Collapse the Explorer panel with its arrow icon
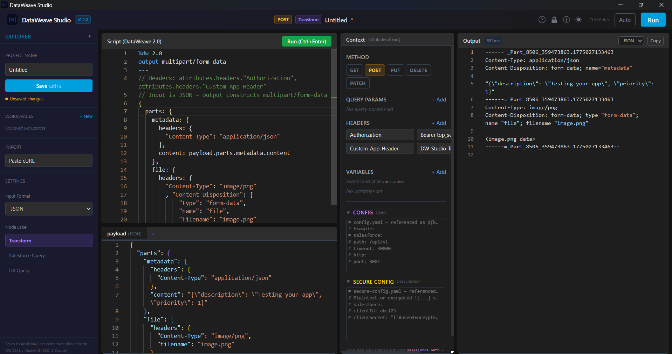 point(90,36)
